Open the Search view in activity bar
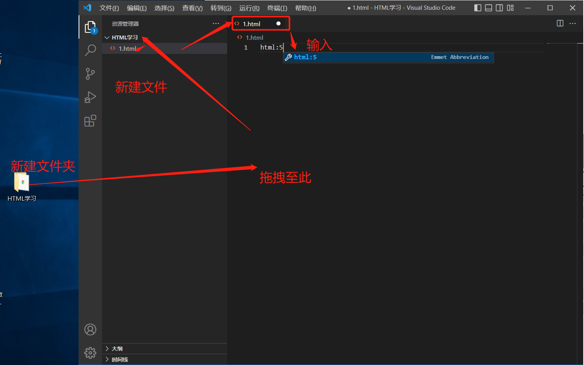 pos(90,50)
